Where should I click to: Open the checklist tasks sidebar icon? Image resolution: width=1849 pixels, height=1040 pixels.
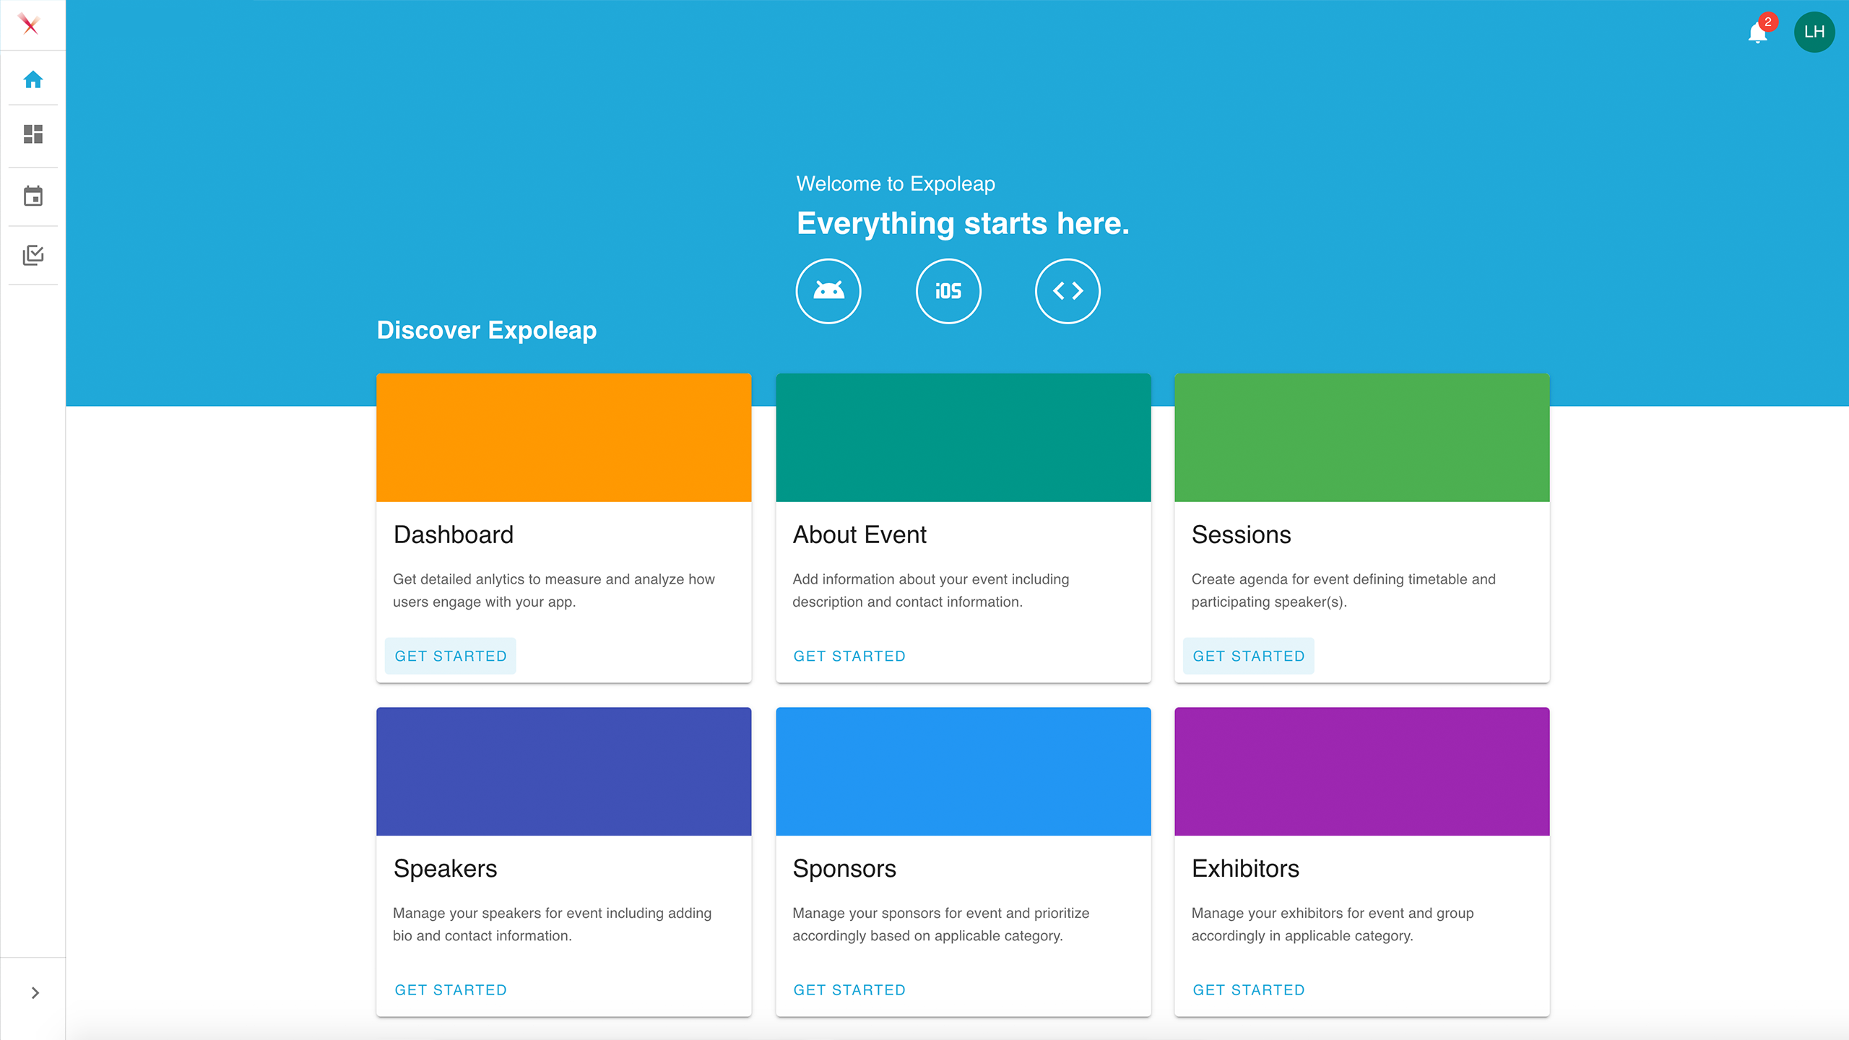33,255
